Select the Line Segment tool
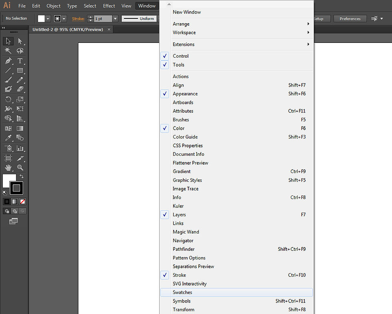This screenshot has width=392, height=314. click(x=8, y=70)
